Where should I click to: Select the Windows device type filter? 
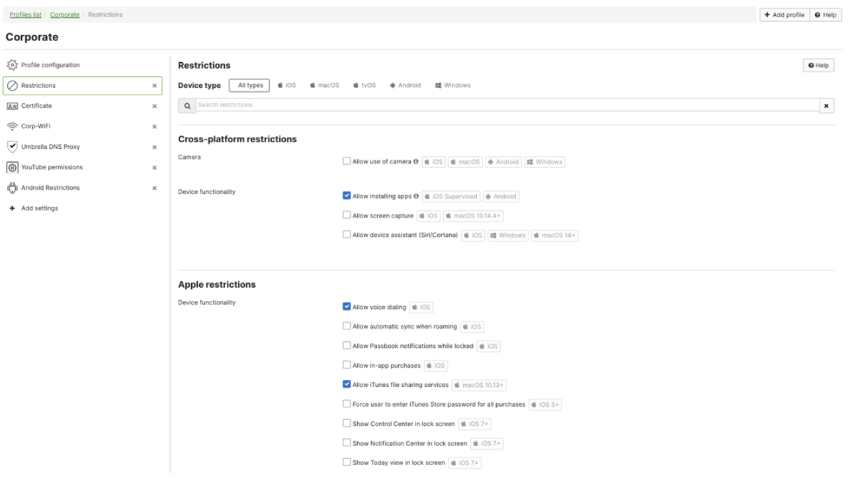(x=453, y=85)
